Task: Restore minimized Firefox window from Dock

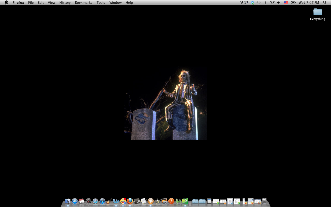Action: point(258,201)
